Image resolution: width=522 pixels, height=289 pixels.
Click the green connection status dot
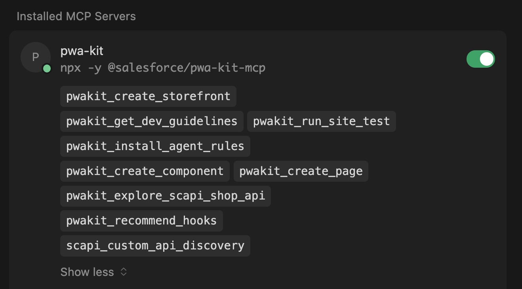point(47,68)
